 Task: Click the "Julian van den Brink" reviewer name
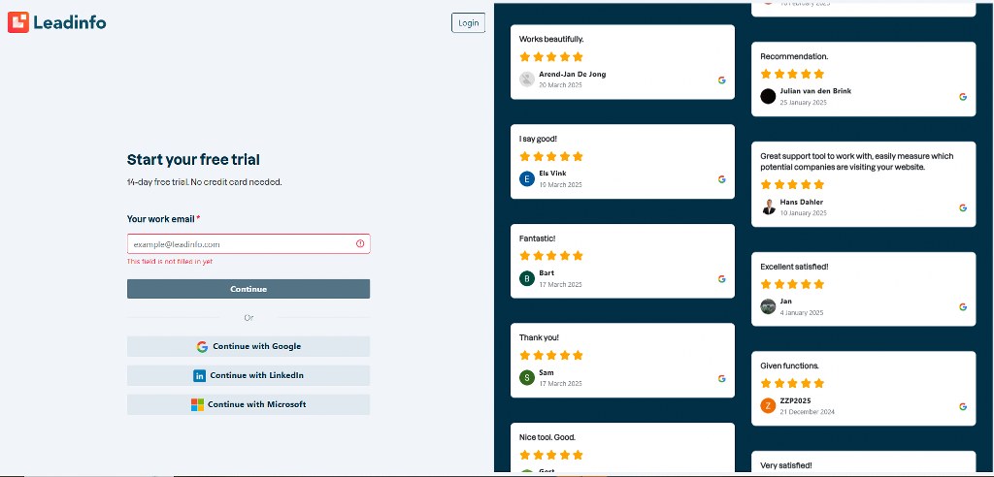(x=815, y=90)
